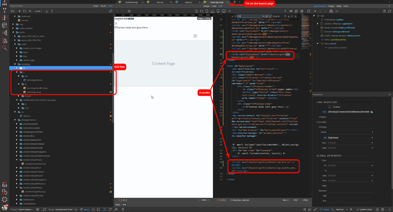This screenshot has width=393, height=212.
Task: Switch to the Styles panel tab
Action: click(x=339, y=6)
